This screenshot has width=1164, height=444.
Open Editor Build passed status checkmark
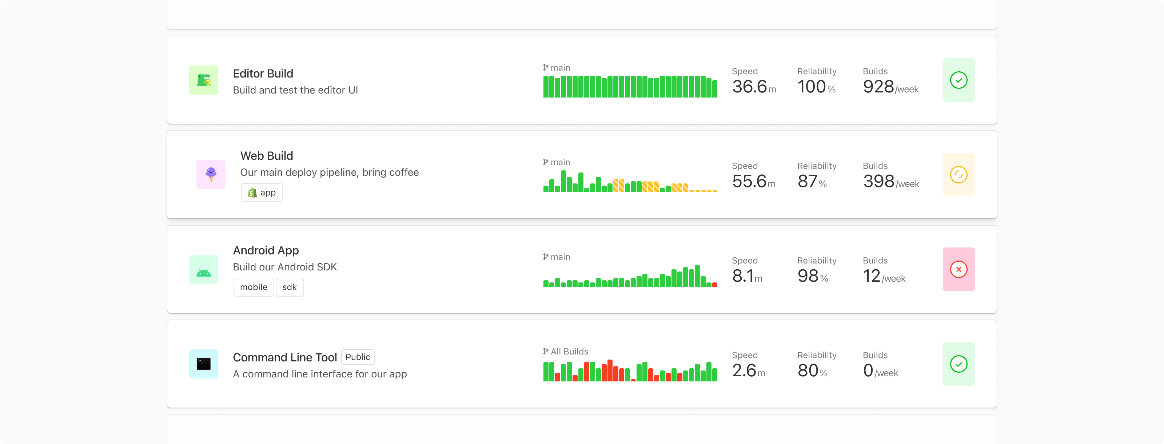(958, 80)
